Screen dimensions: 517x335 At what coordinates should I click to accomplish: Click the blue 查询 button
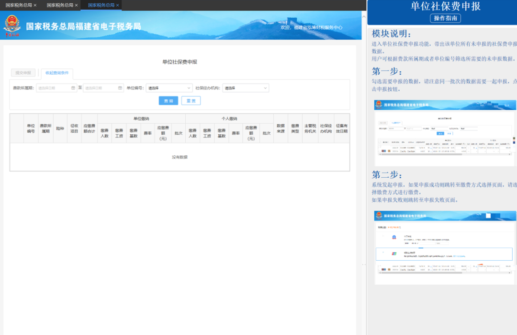(x=169, y=101)
